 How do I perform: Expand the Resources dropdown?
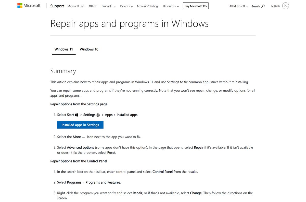171,6
